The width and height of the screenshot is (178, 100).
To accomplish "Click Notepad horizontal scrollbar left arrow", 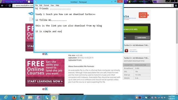I will click(x=36, y=50).
